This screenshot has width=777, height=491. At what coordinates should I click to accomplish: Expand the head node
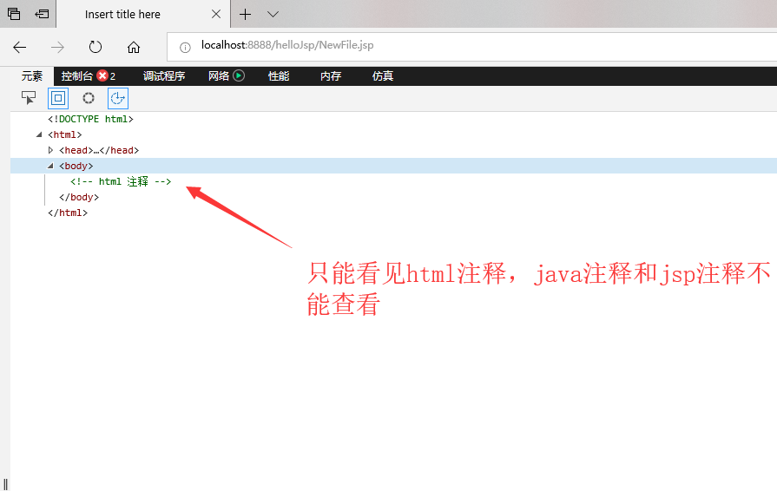pyautogui.click(x=50, y=150)
